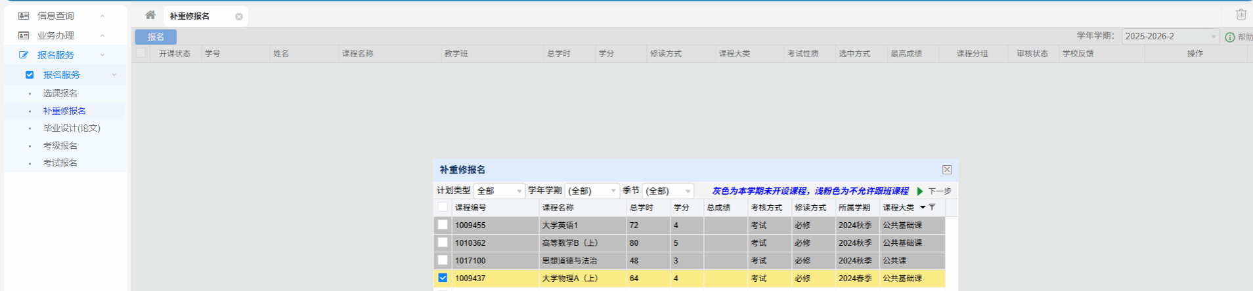Viewport: 1253px width, 291px height.
Task: Uncheck the 大学物理A（上） row checkbox
Action: [443, 278]
